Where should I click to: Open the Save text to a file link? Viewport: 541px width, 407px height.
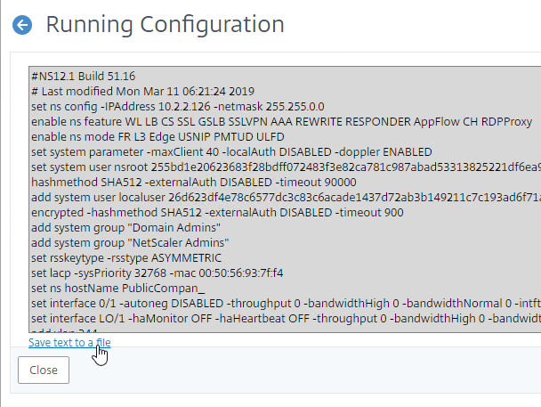(x=69, y=343)
